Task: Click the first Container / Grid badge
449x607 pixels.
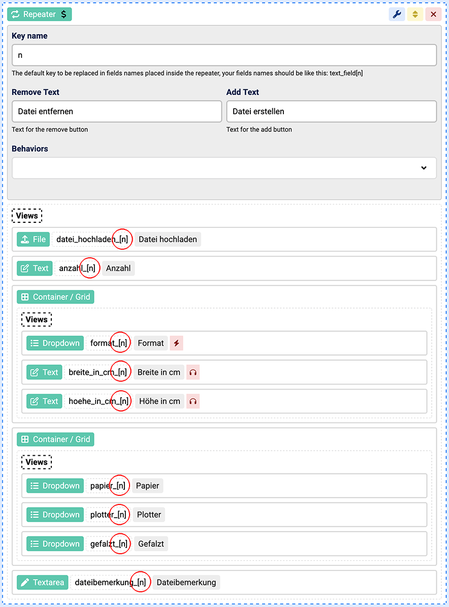Action: coord(55,297)
